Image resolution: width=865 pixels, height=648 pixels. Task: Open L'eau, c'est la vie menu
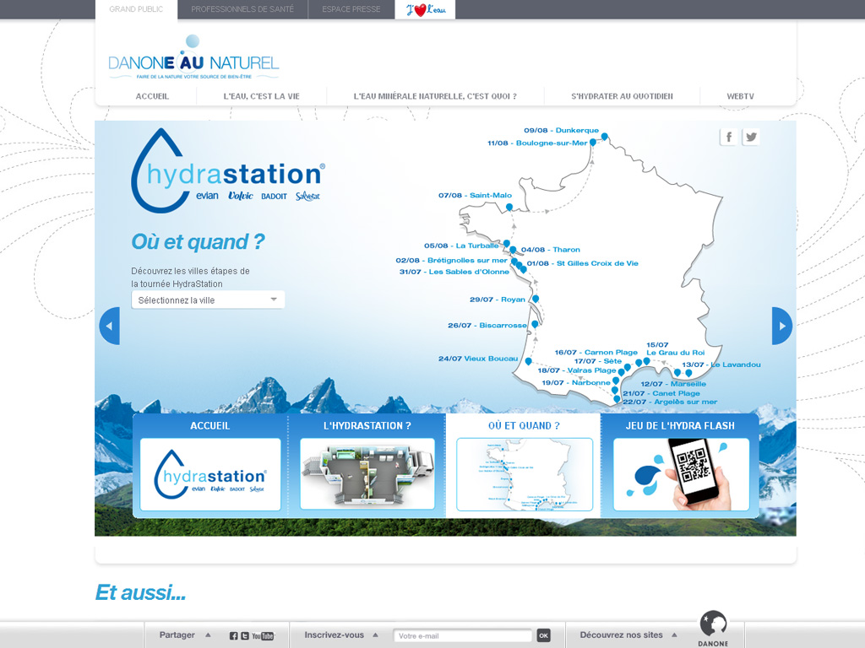[x=262, y=96]
